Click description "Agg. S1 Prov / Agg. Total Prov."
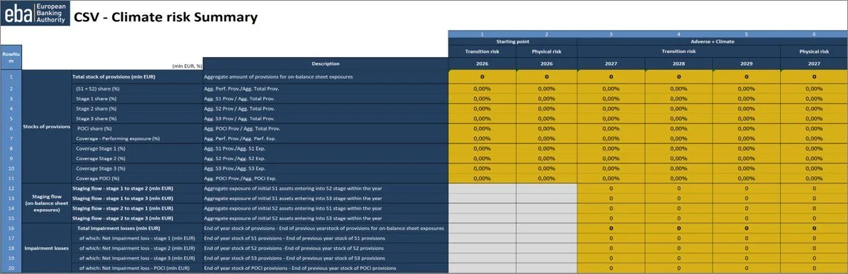This screenshot has height=274, width=848. tap(239, 98)
